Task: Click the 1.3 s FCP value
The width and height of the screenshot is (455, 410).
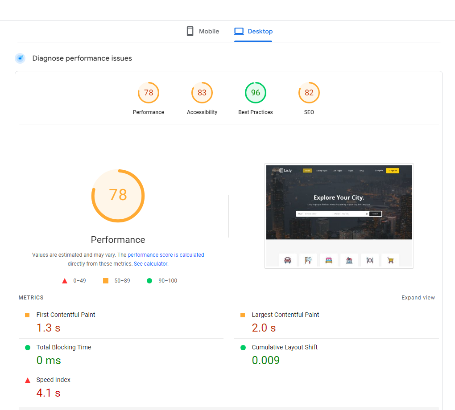Action: pyautogui.click(x=49, y=328)
